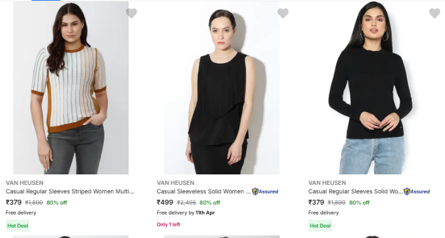The width and height of the screenshot is (445, 238).
Task: Click ₹499 price of sleeveless top
Action: 165,203
